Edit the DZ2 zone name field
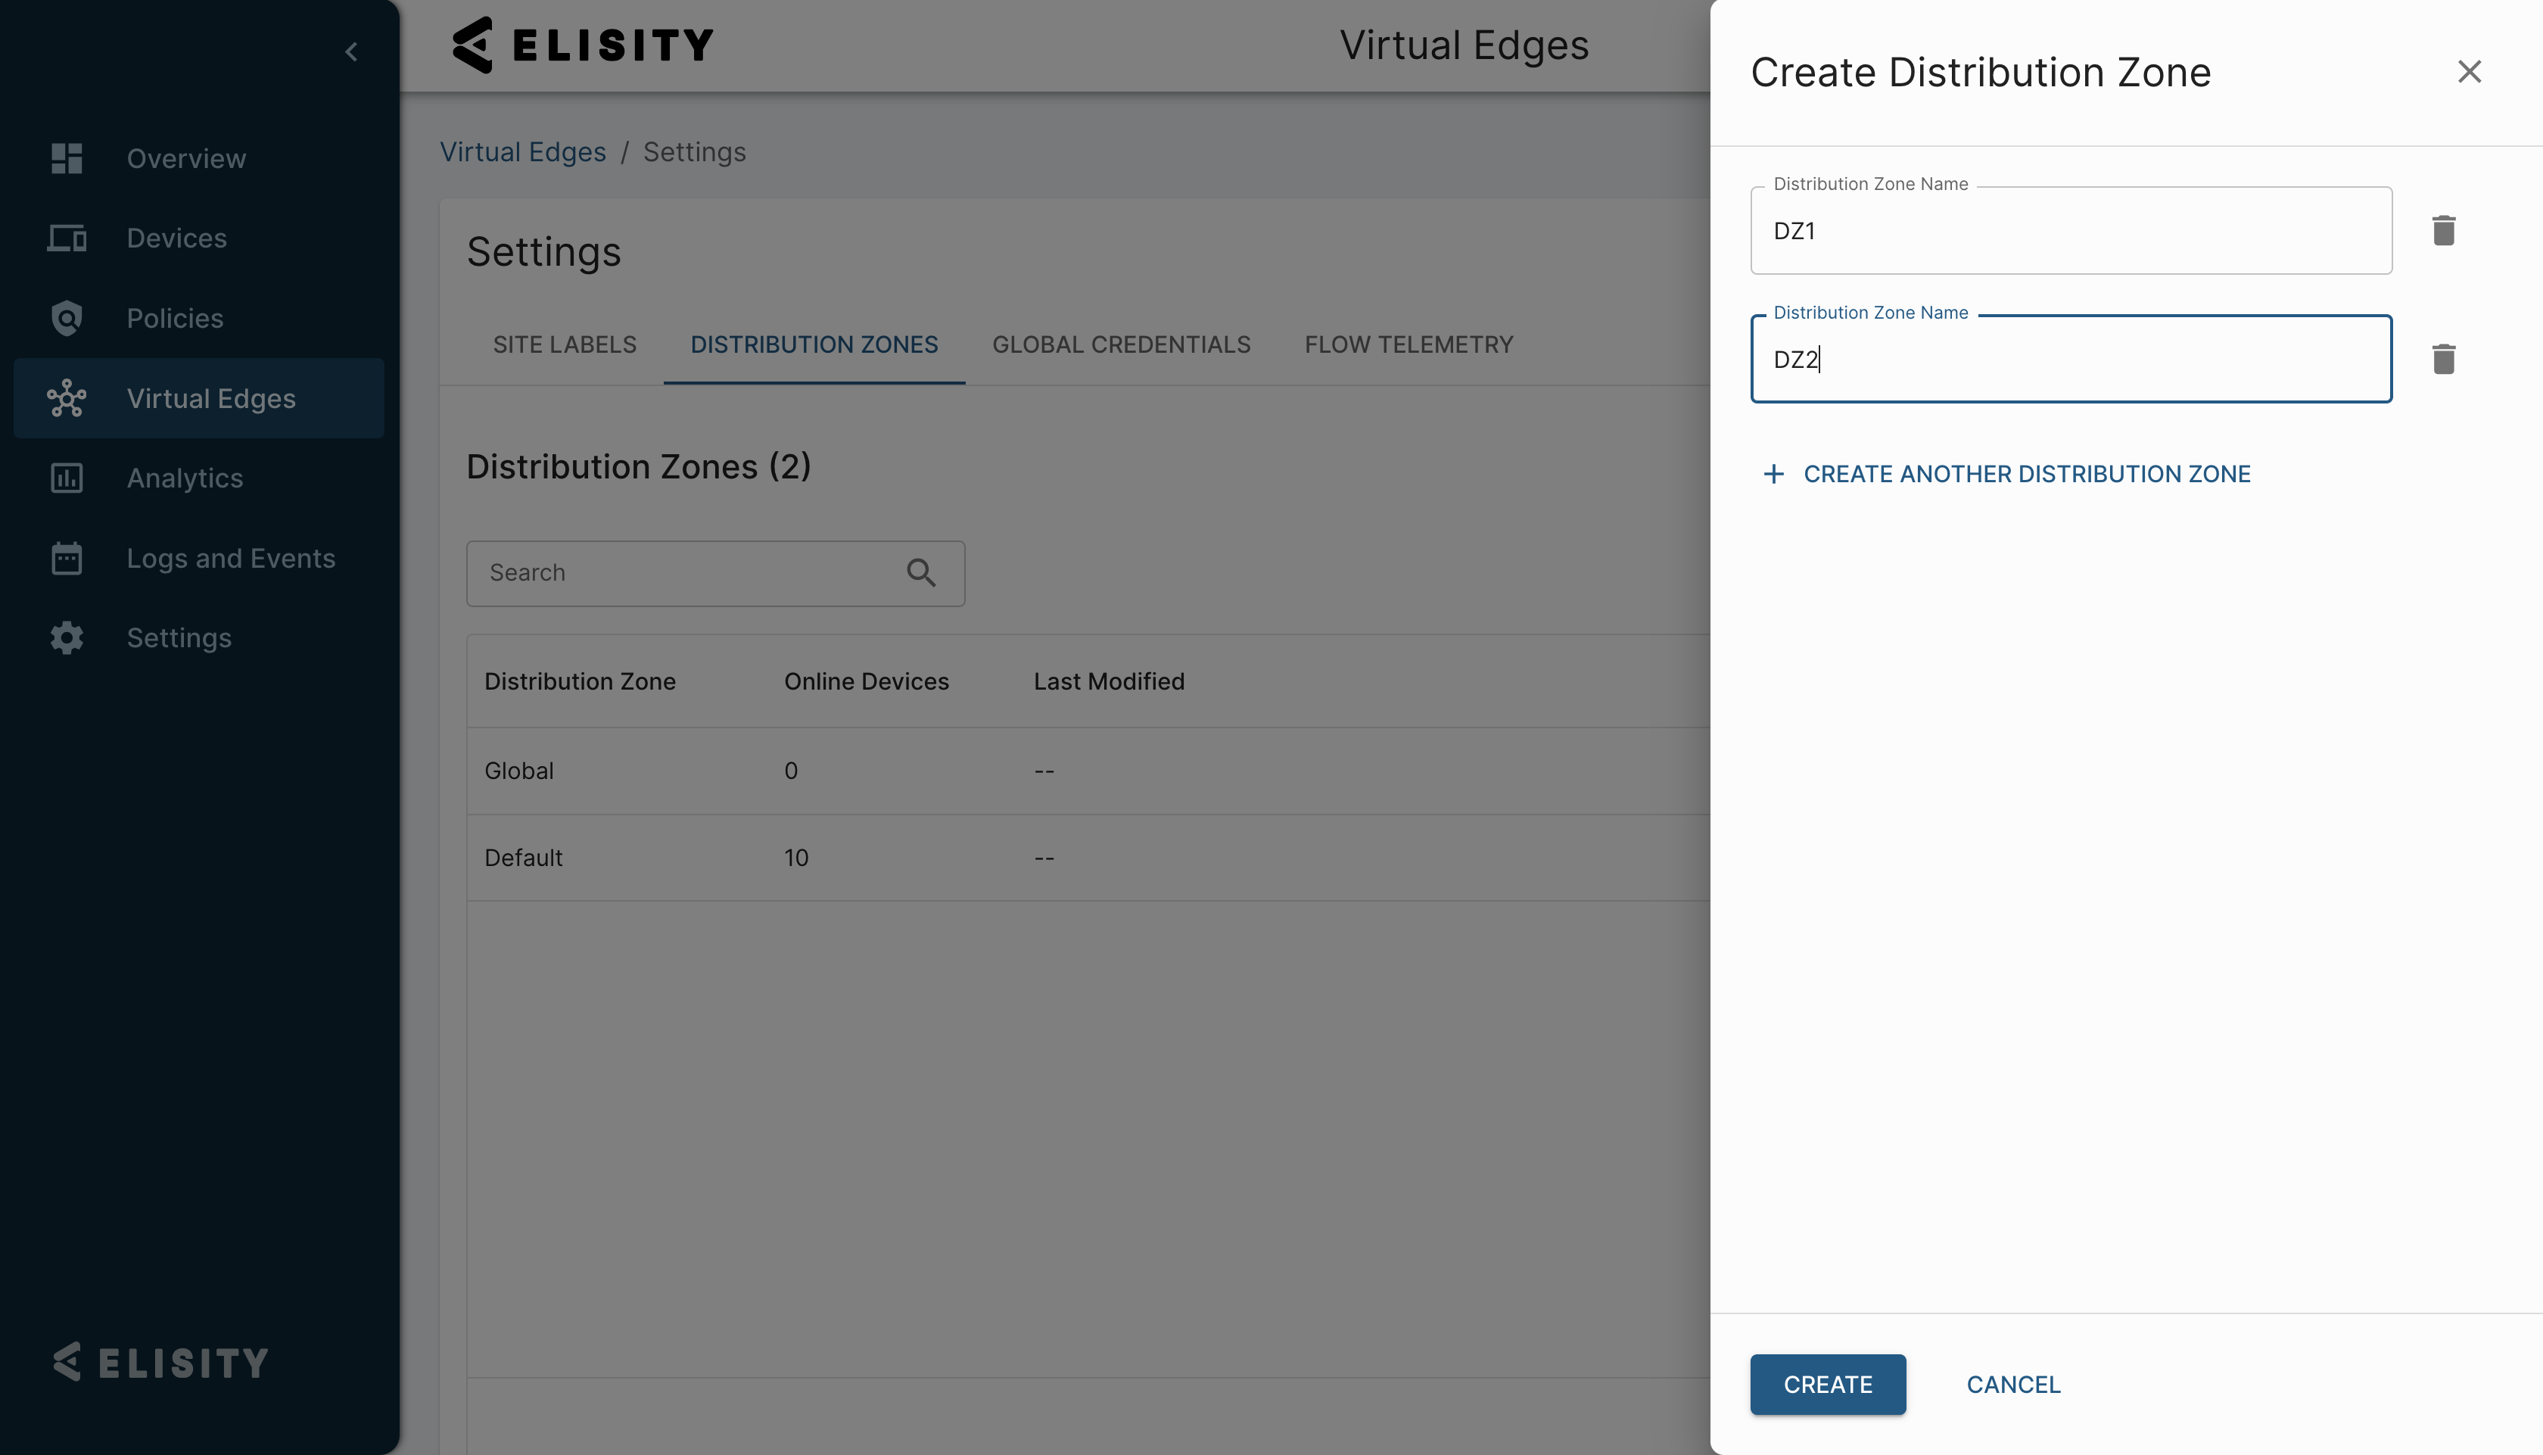The width and height of the screenshot is (2543, 1455). (2071, 360)
